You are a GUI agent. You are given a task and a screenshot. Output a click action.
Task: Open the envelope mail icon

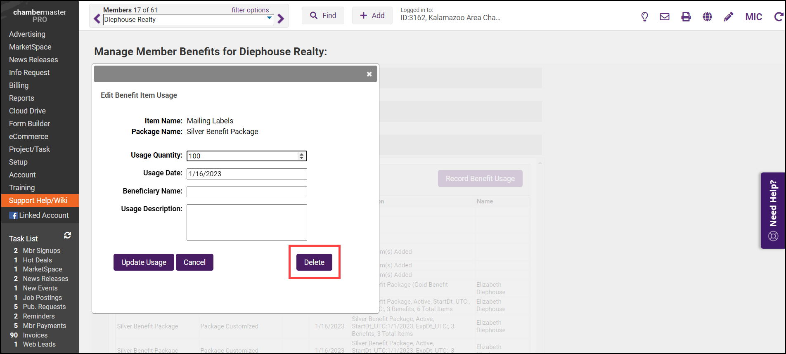665,17
